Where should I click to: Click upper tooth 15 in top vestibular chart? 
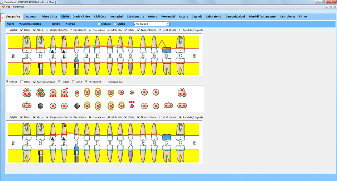(53, 45)
